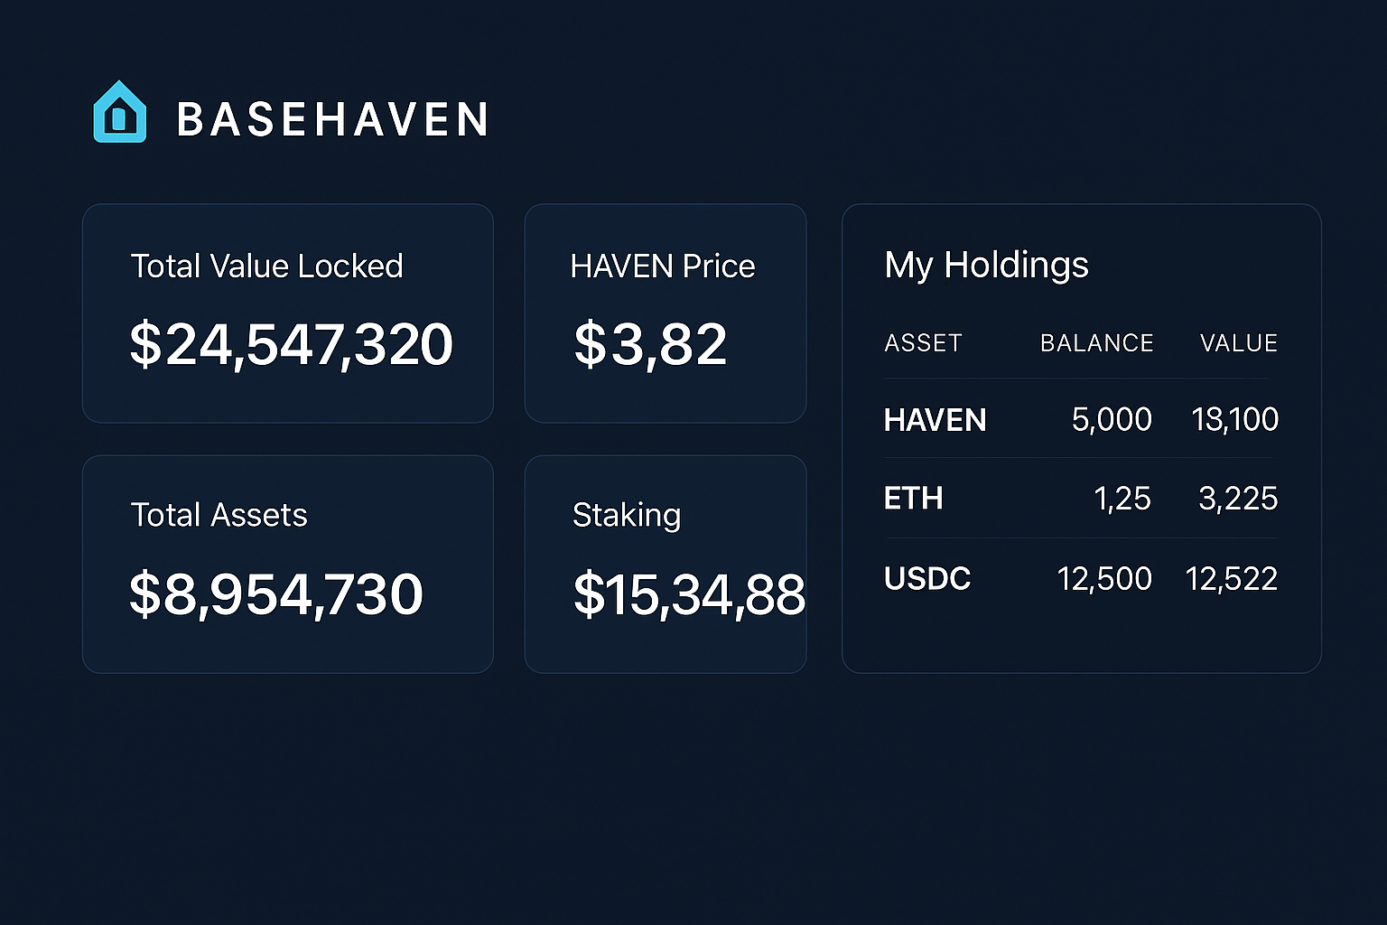Open the Staking card
Image resolution: width=1387 pixels, height=925 pixels.
coord(665,563)
